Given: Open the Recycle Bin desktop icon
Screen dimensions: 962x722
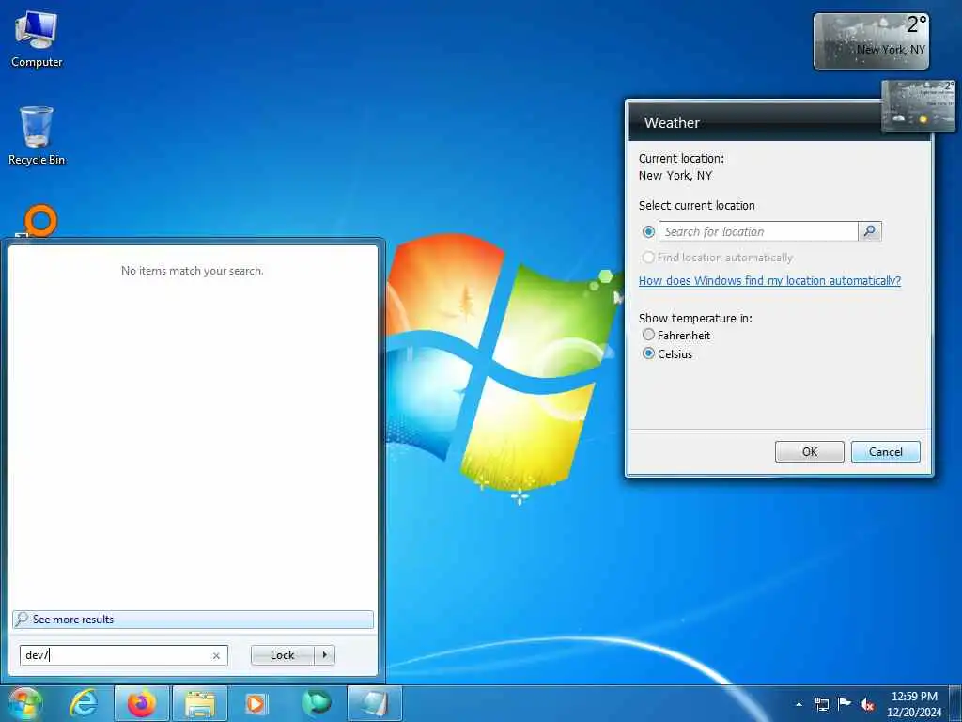Looking at the screenshot, I should [37, 135].
